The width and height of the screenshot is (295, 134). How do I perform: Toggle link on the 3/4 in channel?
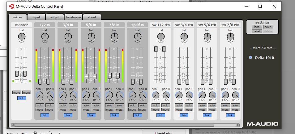click(68, 115)
